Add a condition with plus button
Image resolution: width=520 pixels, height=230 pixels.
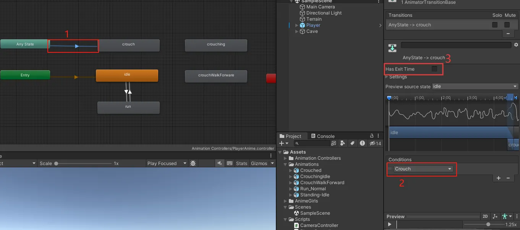point(499,178)
